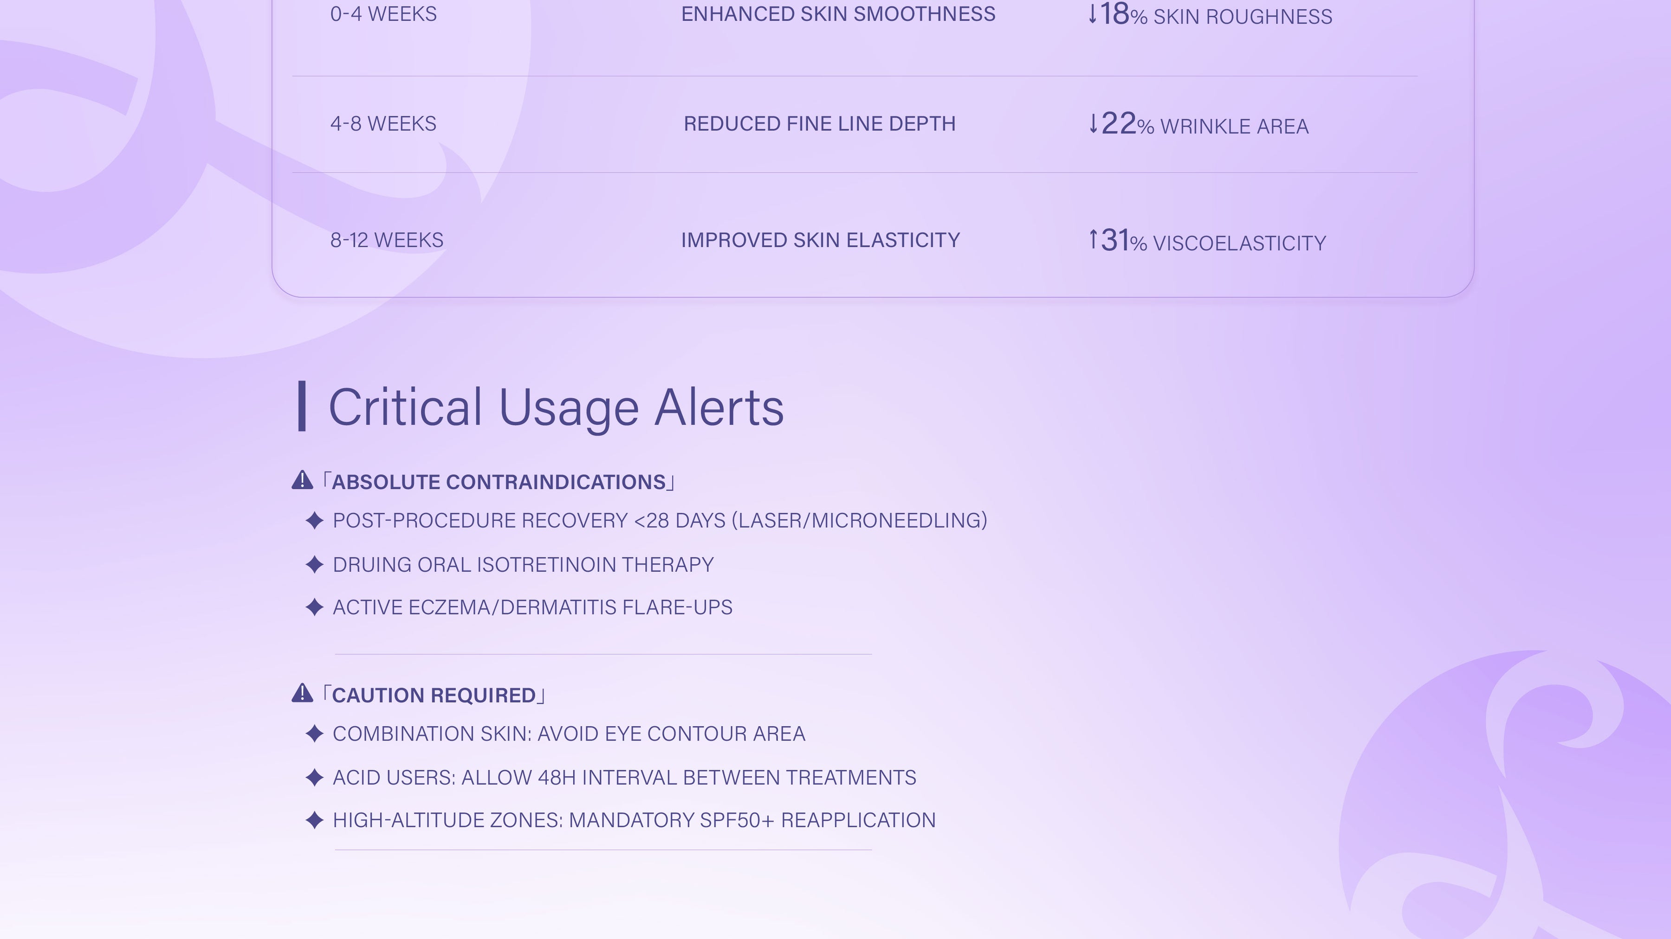
Task: Click Enhanced Skin Smoothness text
Action: (x=838, y=13)
